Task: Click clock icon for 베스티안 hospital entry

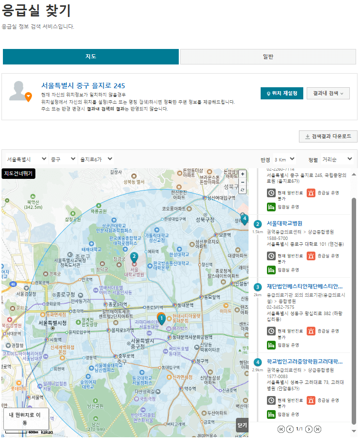Action: tap(271, 331)
